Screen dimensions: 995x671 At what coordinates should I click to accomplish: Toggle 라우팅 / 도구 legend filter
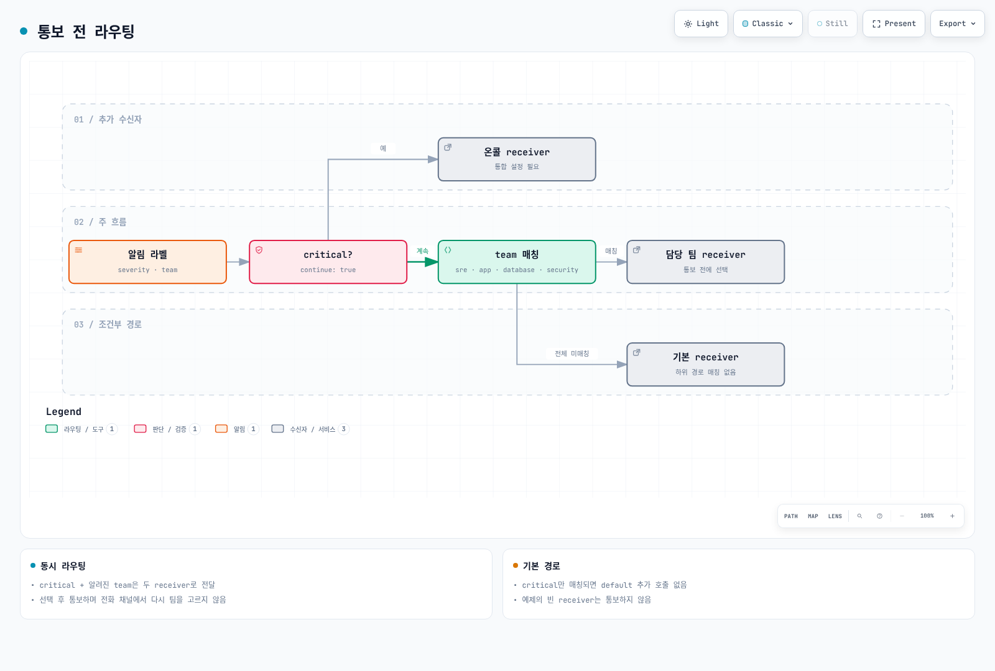pos(81,429)
